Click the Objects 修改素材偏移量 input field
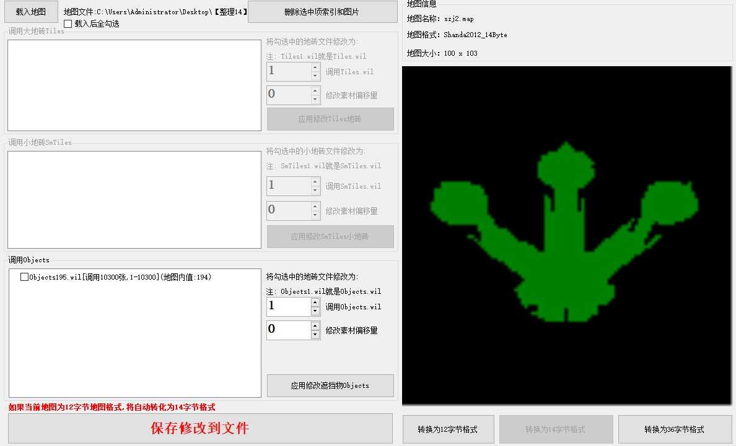 click(288, 330)
